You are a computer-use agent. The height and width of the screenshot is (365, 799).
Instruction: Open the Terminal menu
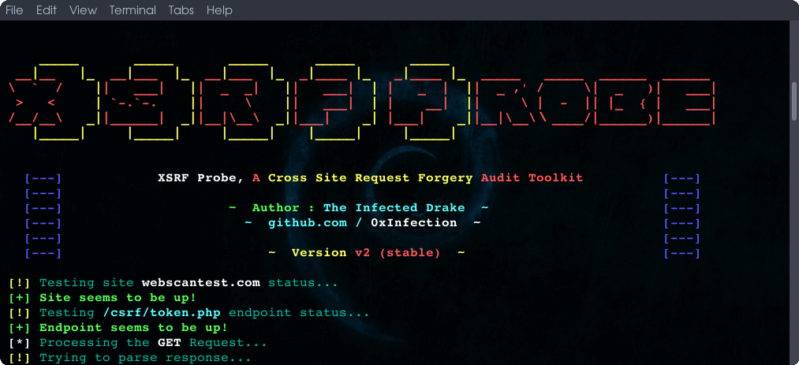pos(133,10)
